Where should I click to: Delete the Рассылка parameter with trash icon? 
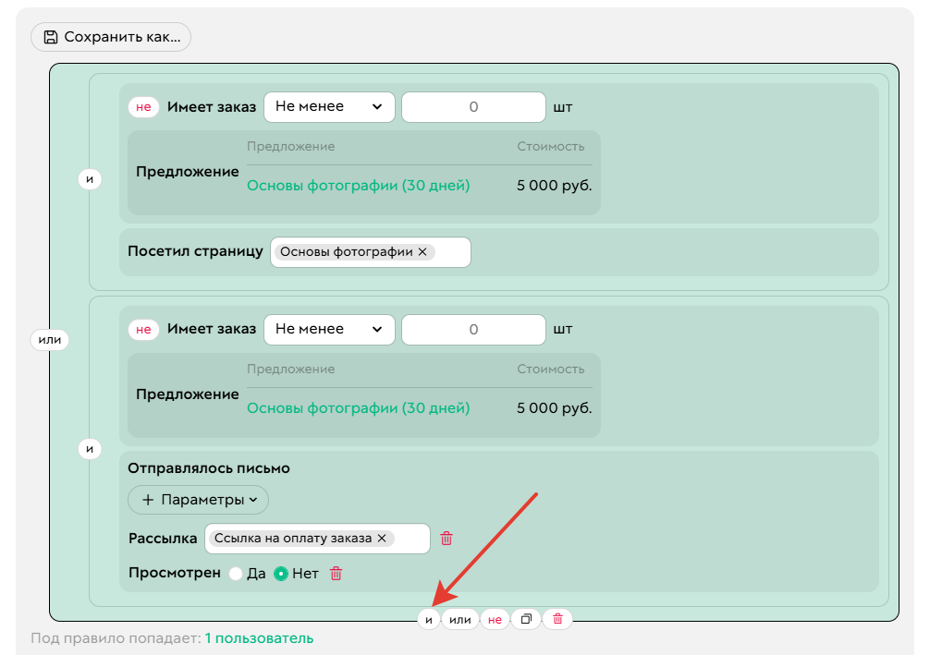pos(447,539)
